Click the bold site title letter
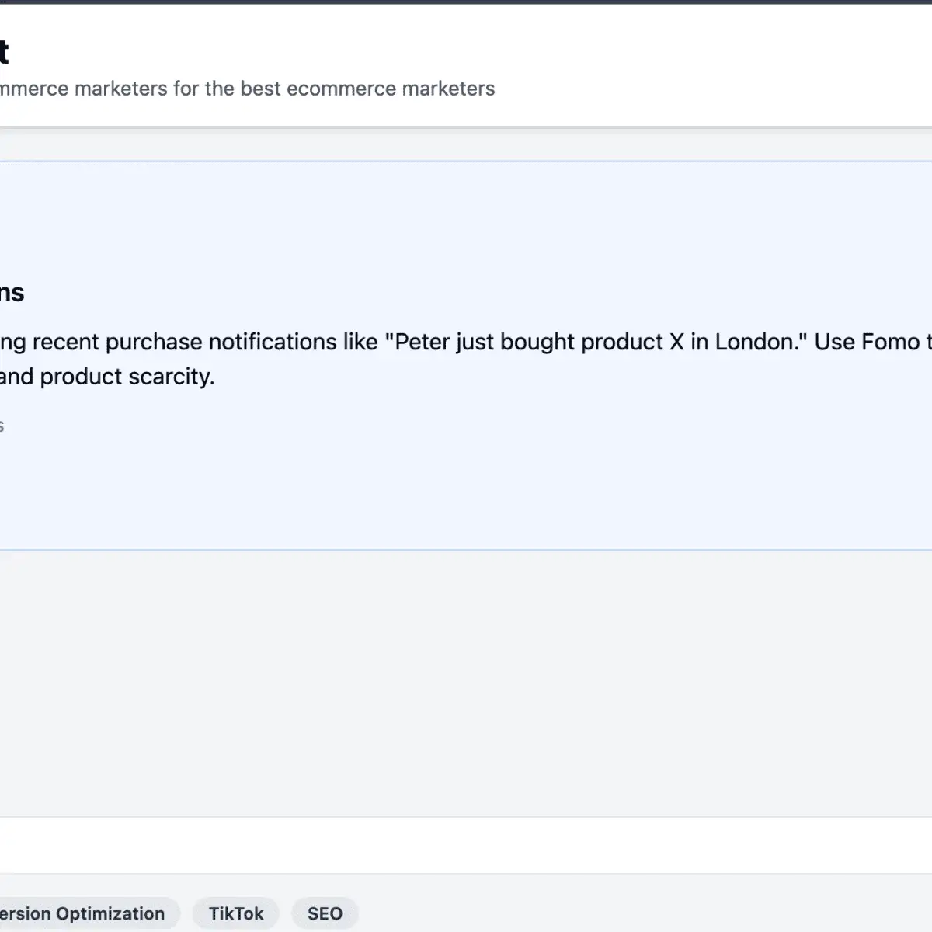Viewport: 932px width, 932px height. 5,52
